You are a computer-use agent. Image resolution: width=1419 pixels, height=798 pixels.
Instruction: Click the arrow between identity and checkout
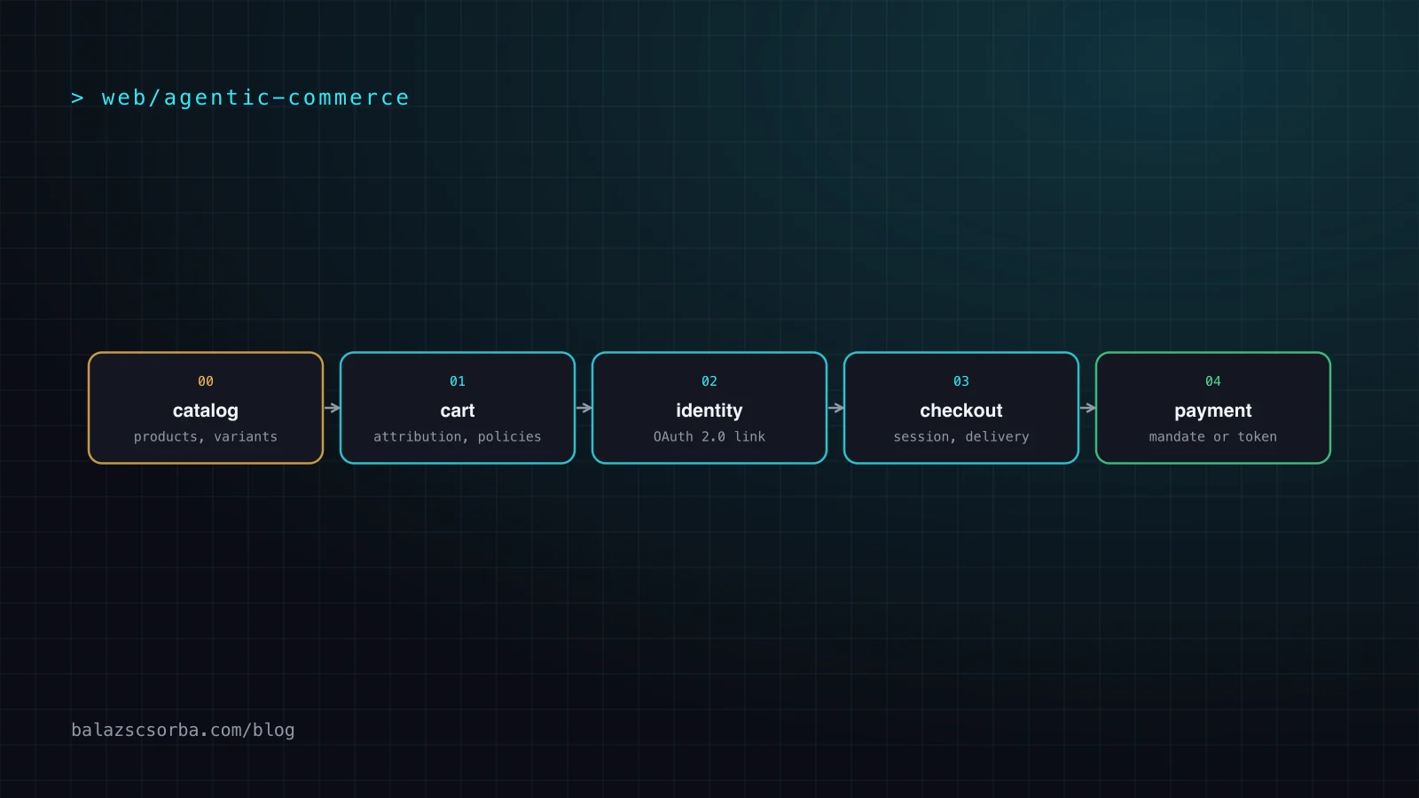[836, 408]
